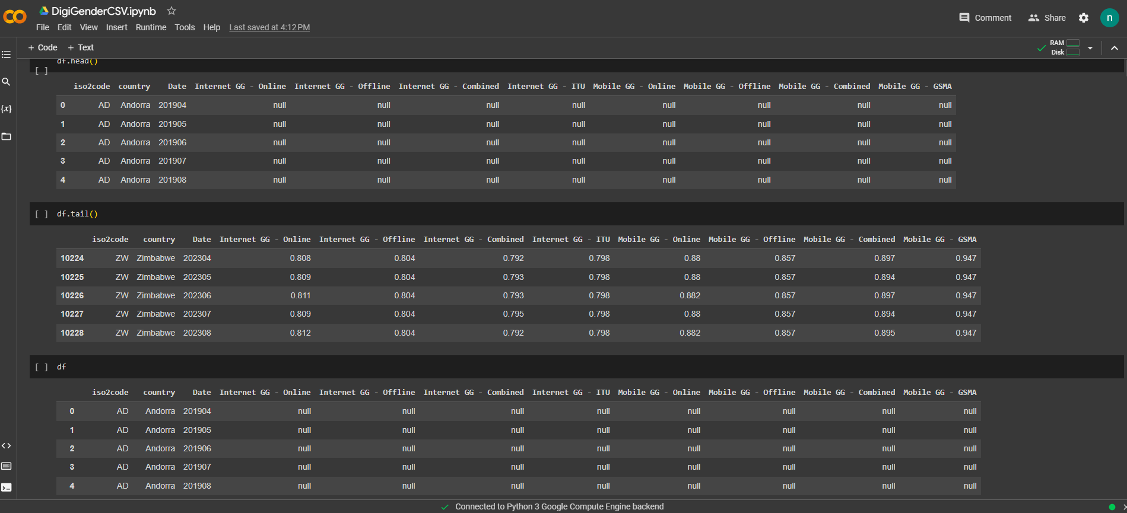Viewport: 1127px width, 513px height.
Task: Open the Comment button
Action: [985, 18]
